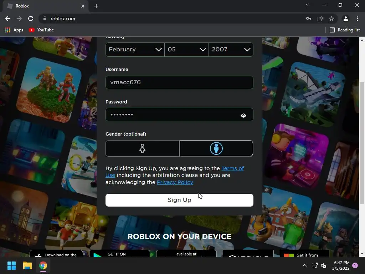Open a new browser tab
Screen dimensions: 365x274
point(96,6)
